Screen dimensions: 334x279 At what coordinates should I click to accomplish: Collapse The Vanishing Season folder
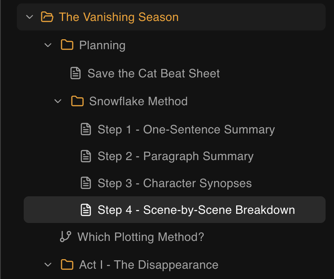(x=29, y=17)
